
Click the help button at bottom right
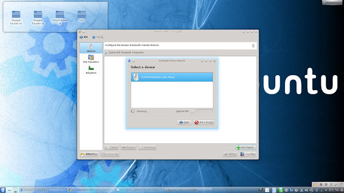pyautogui.click(x=248, y=154)
